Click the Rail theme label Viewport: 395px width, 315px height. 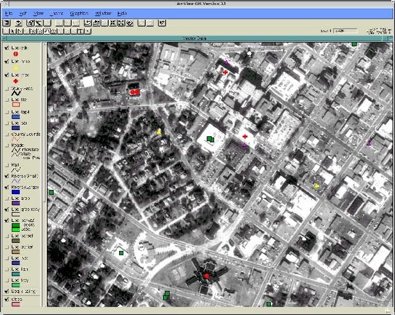(15, 165)
